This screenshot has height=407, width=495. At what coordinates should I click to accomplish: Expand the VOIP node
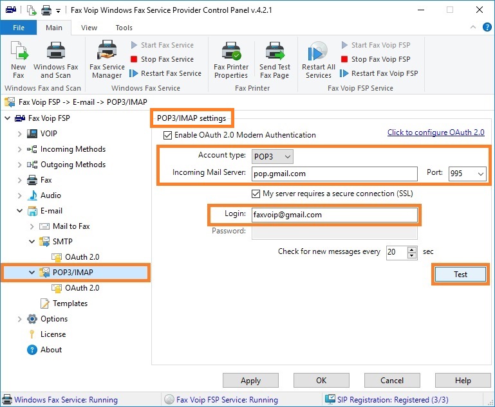pyautogui.click(x=19, y=134)
